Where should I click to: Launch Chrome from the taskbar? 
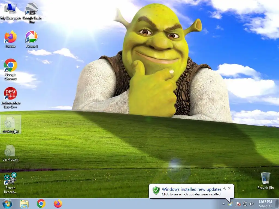tap(41, 204)
